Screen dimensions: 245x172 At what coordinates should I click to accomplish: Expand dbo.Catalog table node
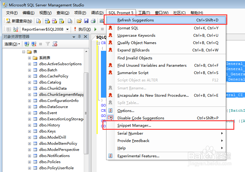click(29, 82)
